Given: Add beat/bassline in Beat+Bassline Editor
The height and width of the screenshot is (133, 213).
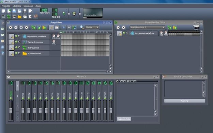Looking at the screenshot, I should point(169,28).
